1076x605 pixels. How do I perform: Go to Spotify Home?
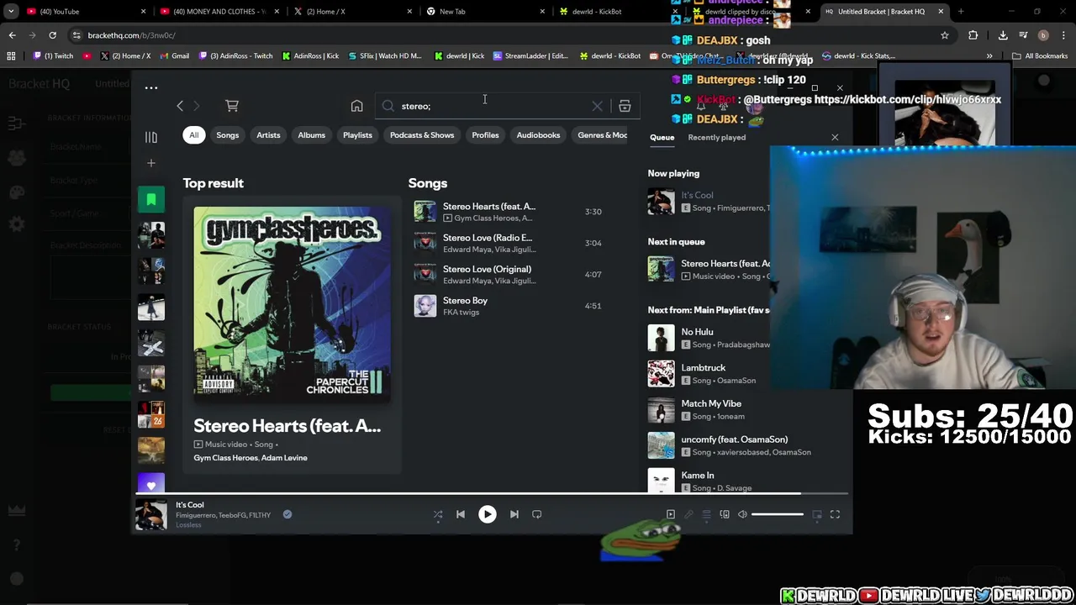coord(357,106)
